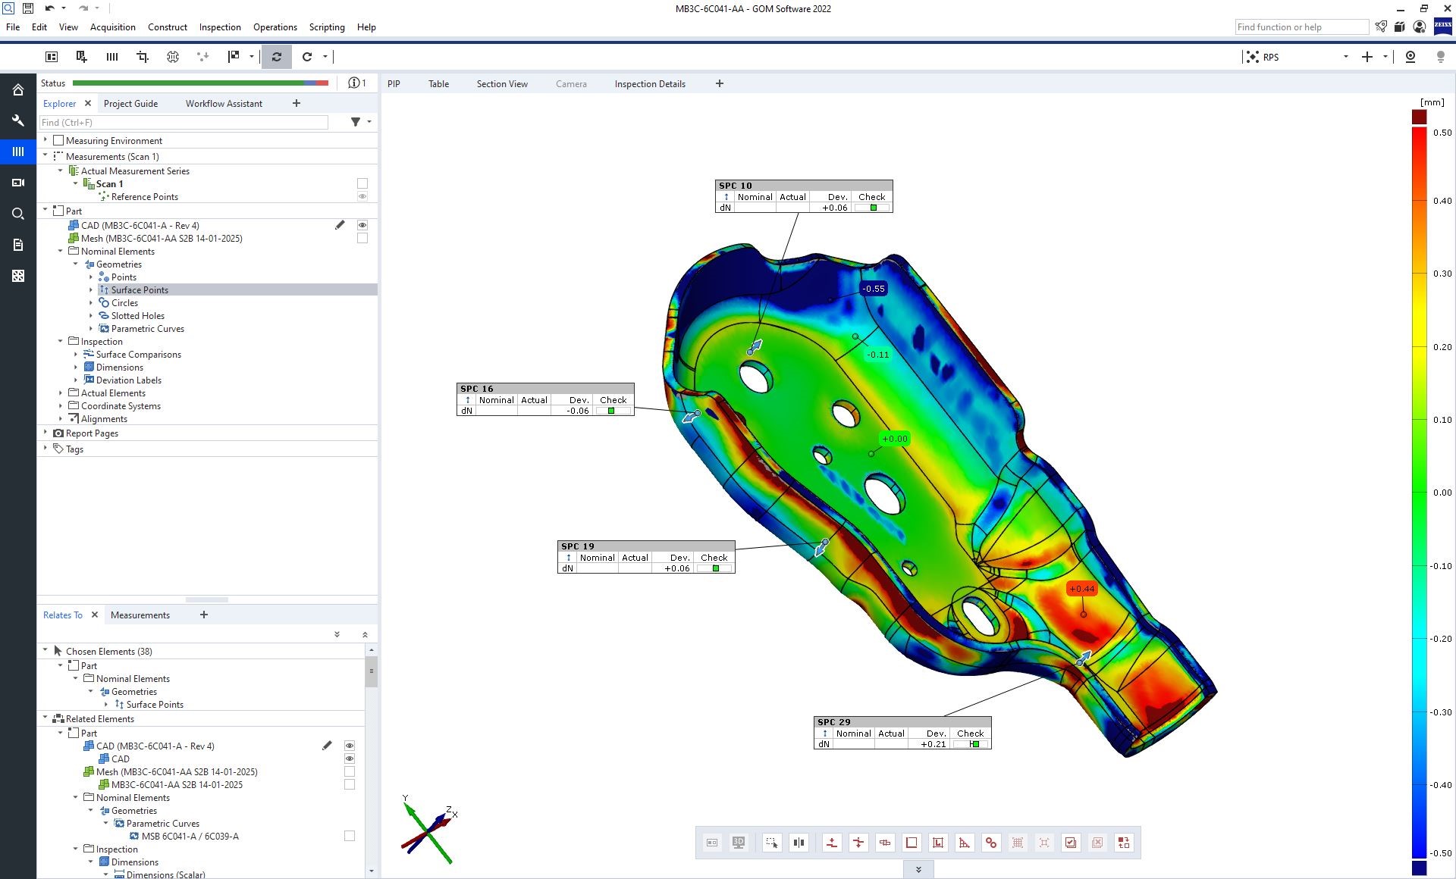Screen dimensions: 1456x879
Task: Switch to the Section View tab
Action: (501, 84)
